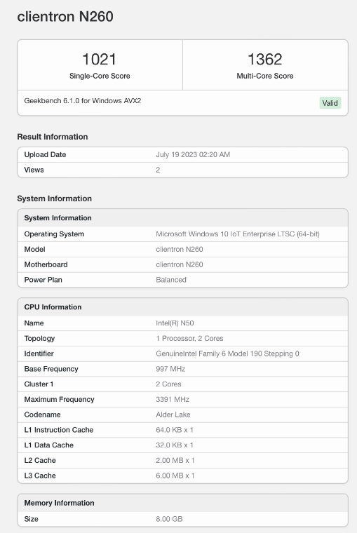
Task: Select topology value 1 Processor, 2 Cores
Action: (189, 338)
